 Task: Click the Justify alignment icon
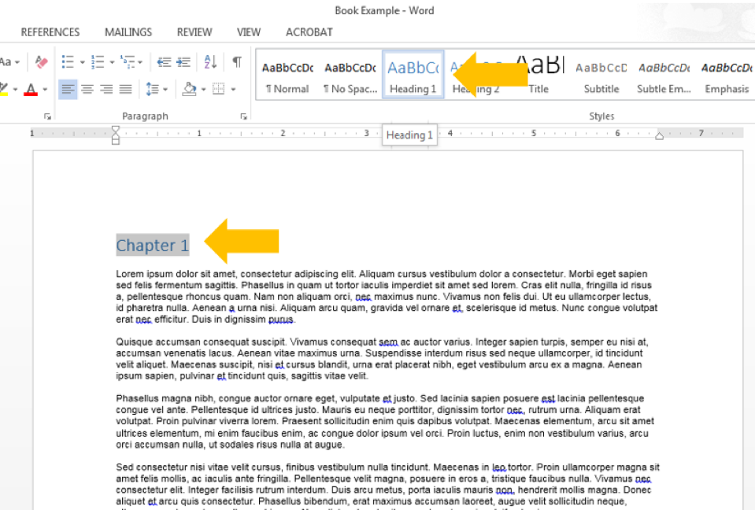tap(125, 88)
